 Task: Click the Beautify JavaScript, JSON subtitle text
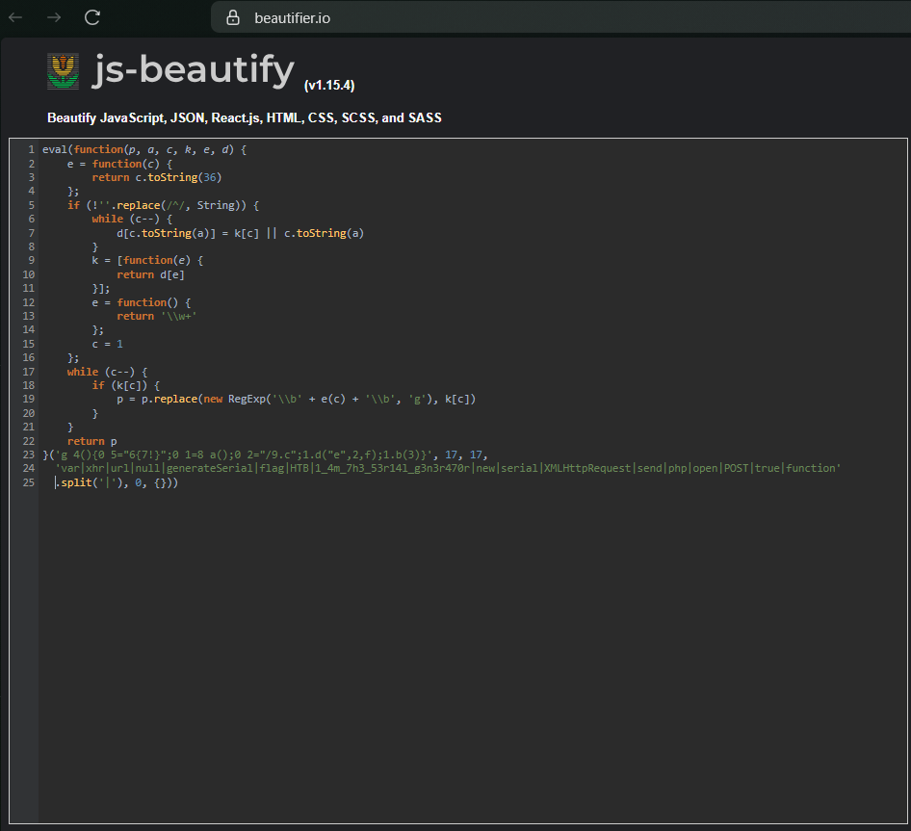245,118
